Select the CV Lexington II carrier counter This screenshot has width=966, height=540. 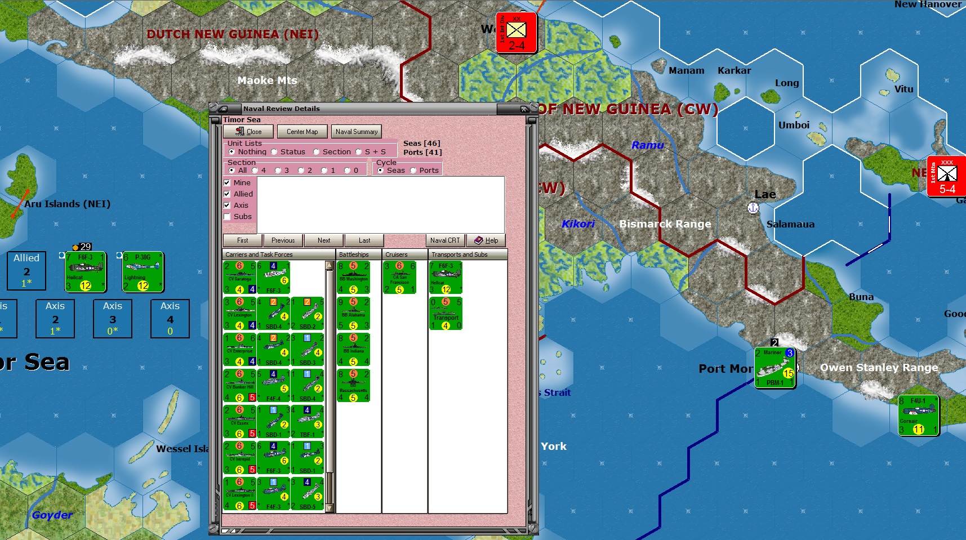[x=240, y=494]
